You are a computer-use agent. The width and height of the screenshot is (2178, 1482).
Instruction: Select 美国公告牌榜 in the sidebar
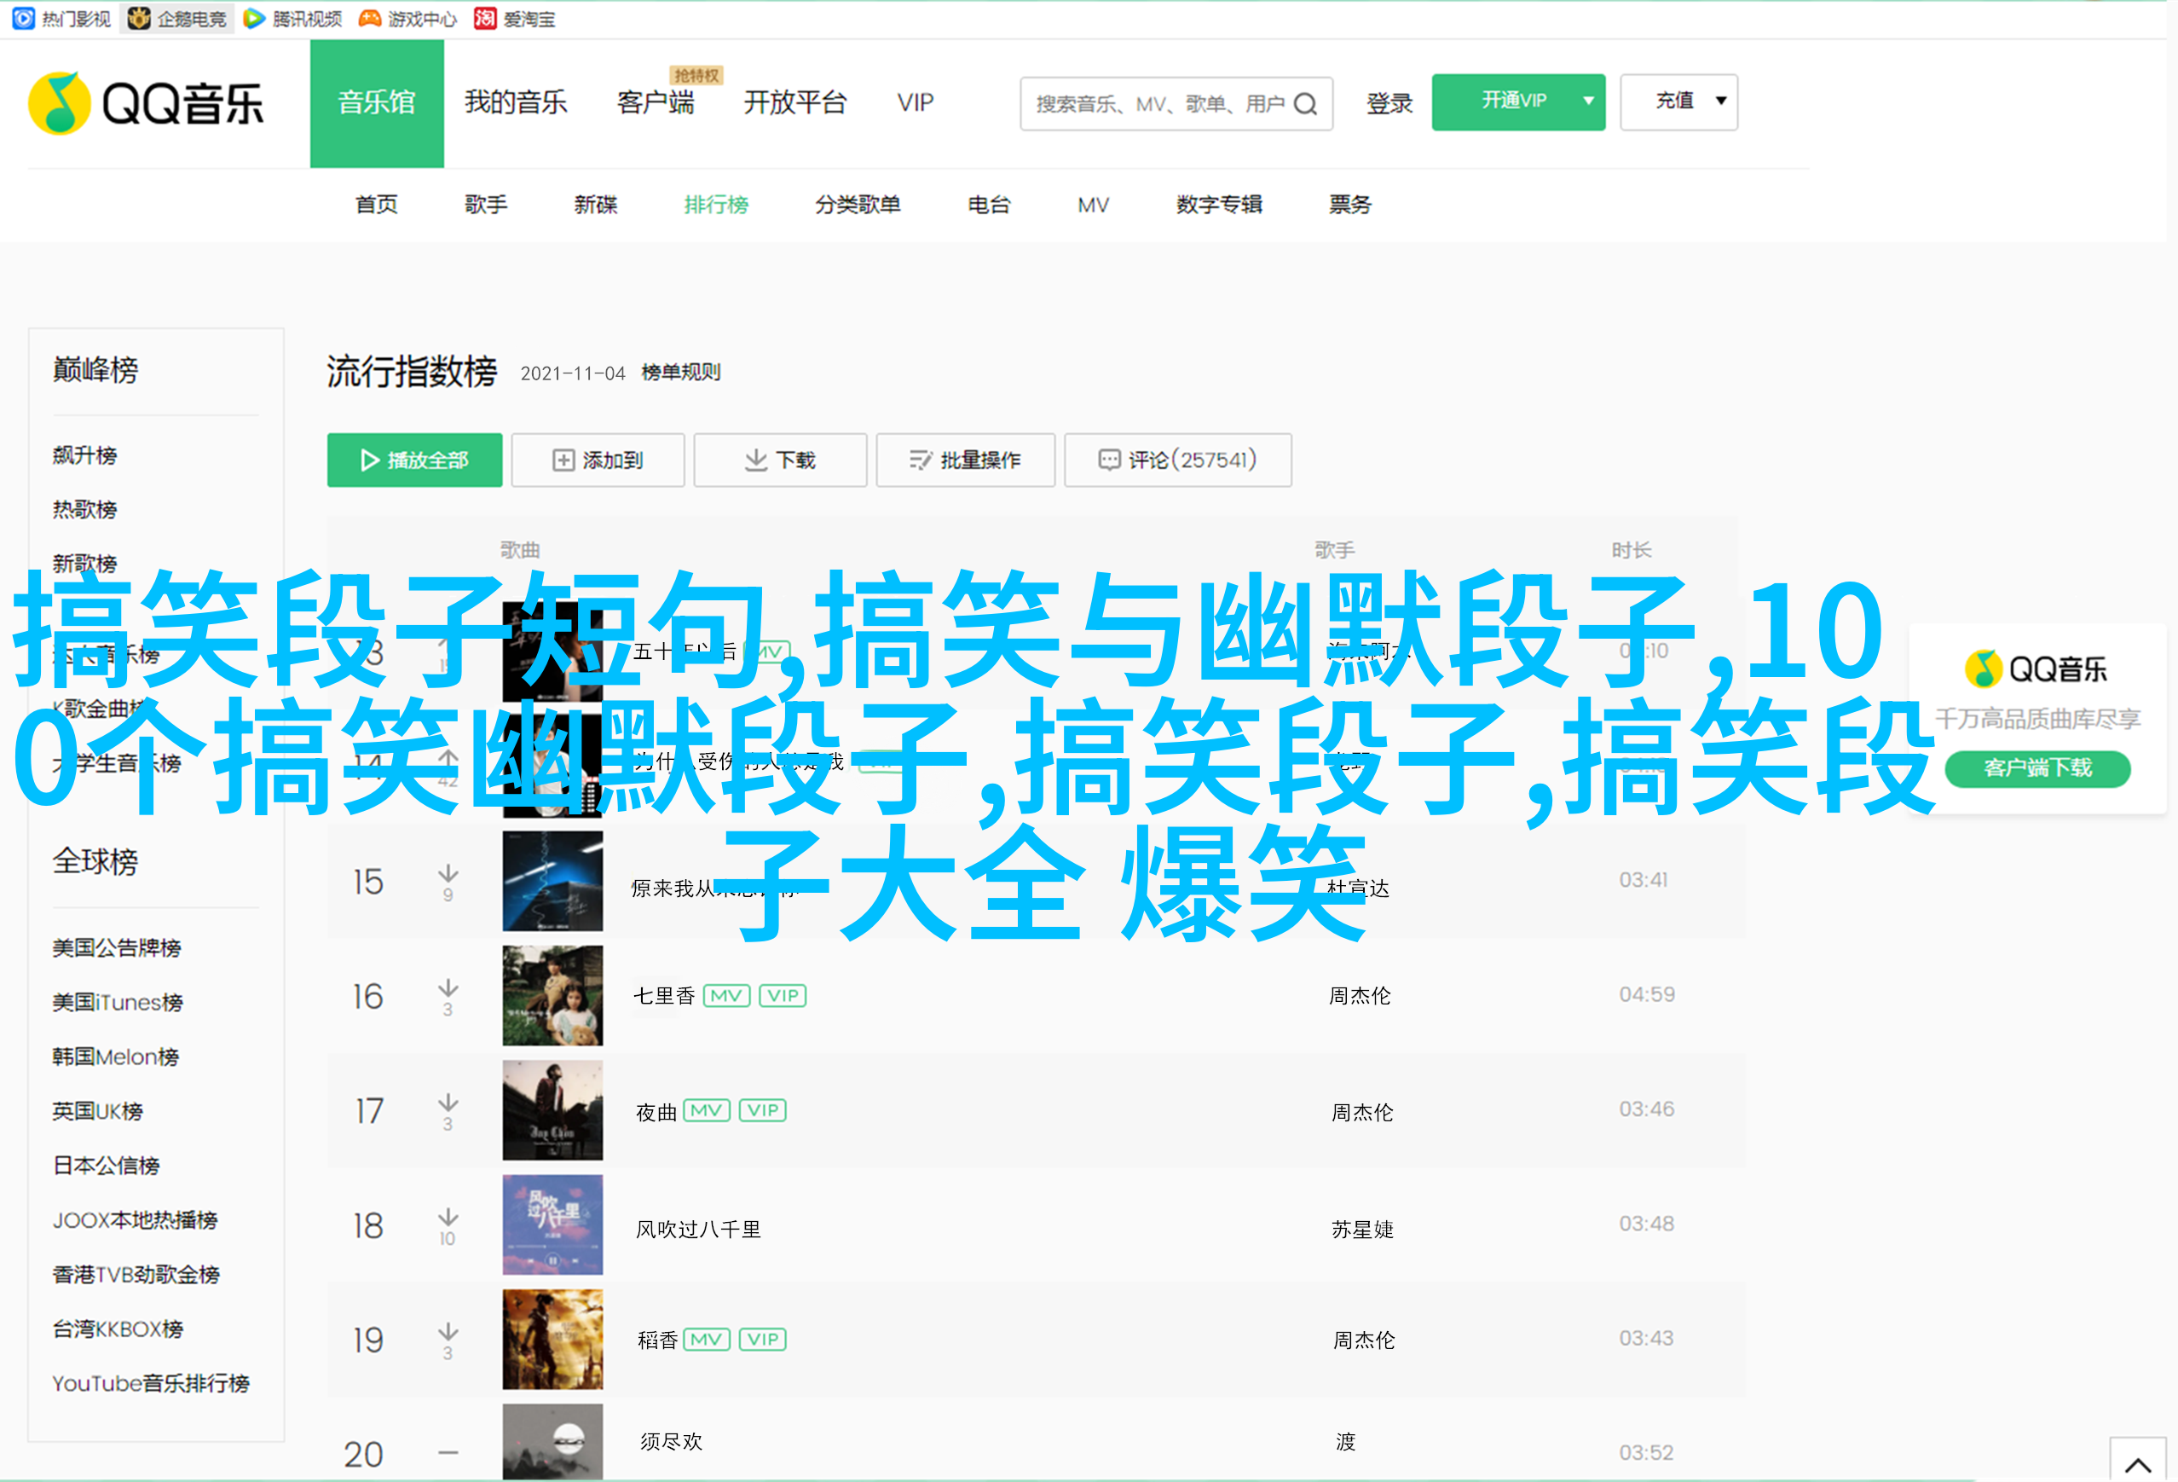(116, 947)
